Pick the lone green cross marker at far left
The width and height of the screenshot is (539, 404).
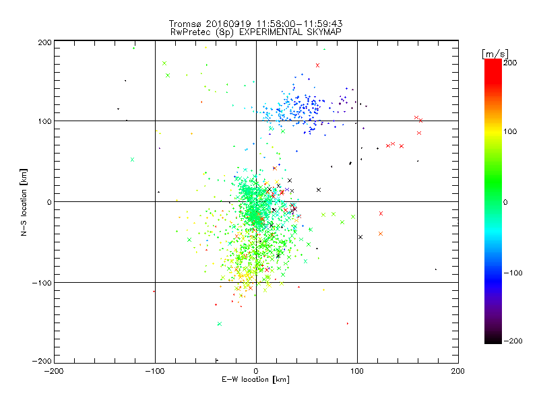click(132, 160)
